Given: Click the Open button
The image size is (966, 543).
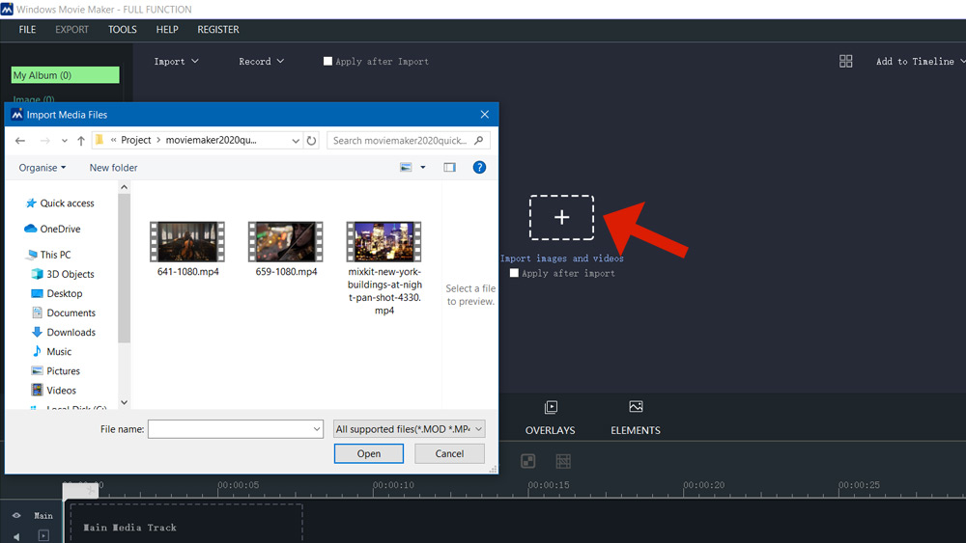Looking at the screenshot, I should tap(368, 454).
